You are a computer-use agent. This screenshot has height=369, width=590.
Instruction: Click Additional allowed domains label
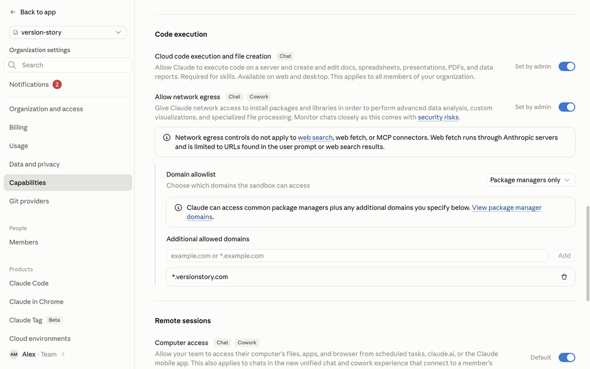pyautogui.click(x=207, y=239)
